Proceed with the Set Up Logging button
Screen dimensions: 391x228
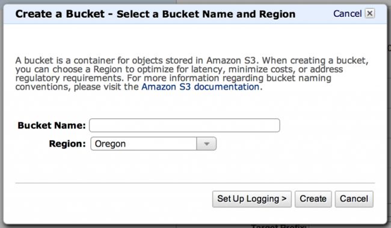252,199
